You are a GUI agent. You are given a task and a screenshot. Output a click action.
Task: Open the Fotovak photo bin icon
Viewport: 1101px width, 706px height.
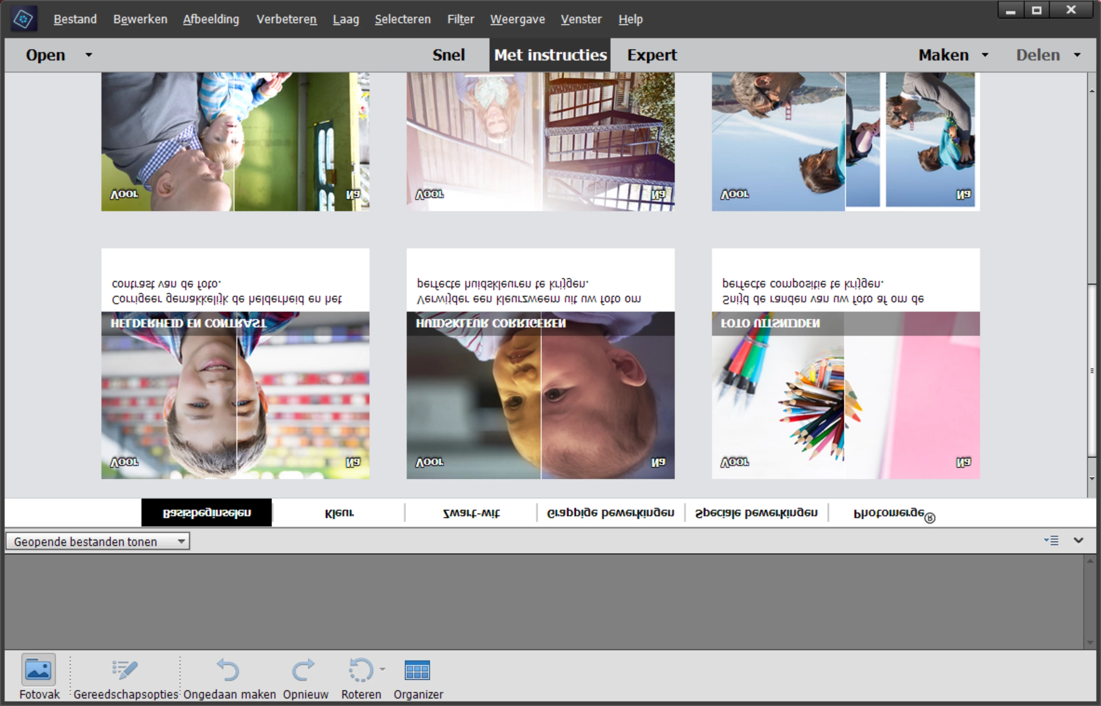pyautogui.click(x=39, y=670)
